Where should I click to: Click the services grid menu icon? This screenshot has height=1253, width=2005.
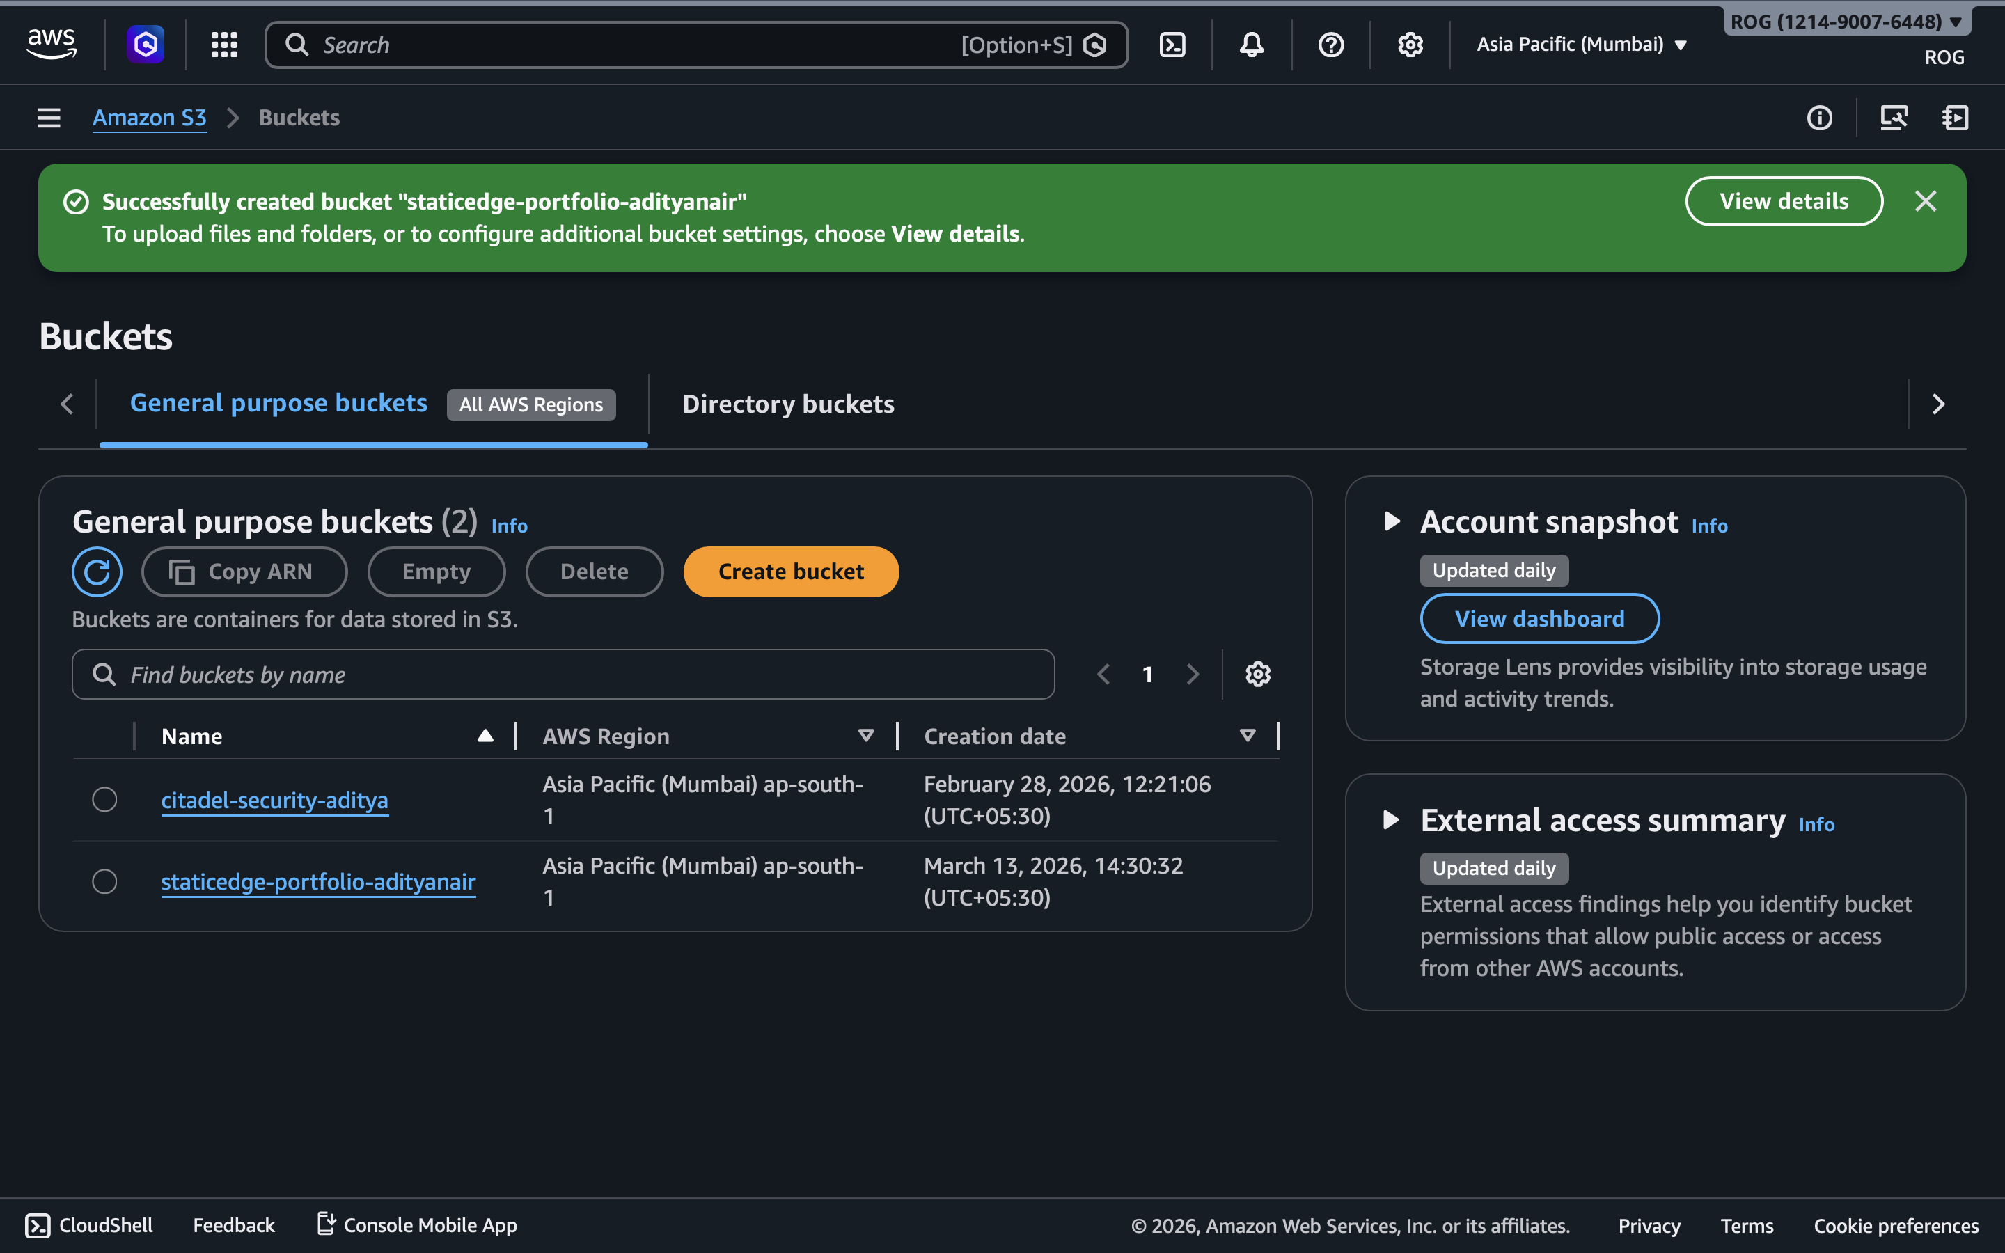[223, 45]
